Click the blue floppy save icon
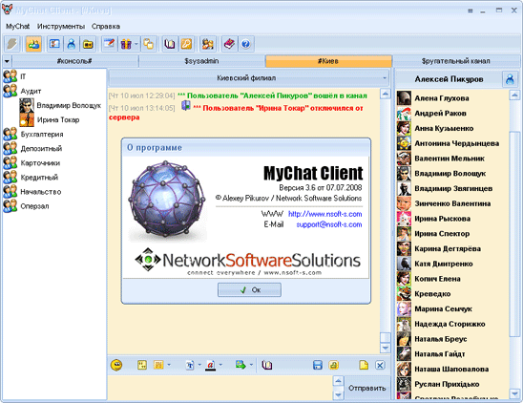Viewport: 523px width, 403px height. pyautogui.click(x=318, y=365)
